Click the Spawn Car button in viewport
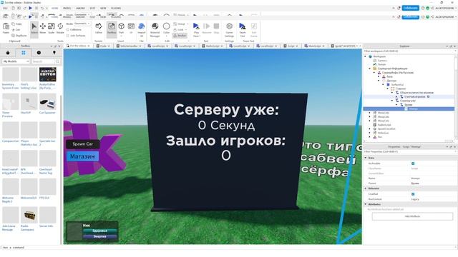 pos(83,144)
